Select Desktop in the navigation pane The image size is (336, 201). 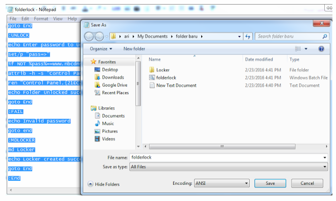[110, 70]
